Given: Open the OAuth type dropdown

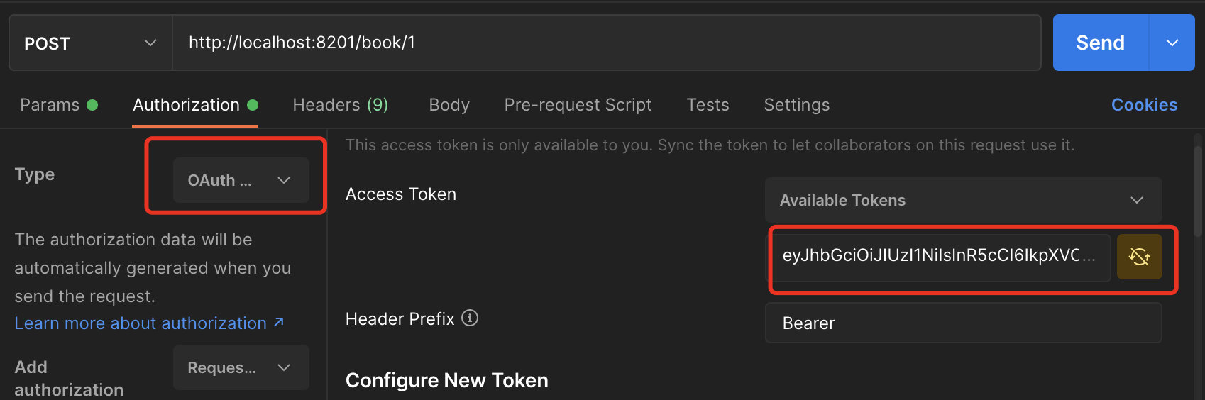Looking at the screenshot, I should pos(241,180).
